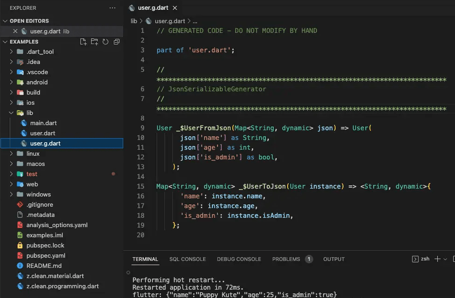The width and height of the screenshot is (455, 298).
Task: Switch to the DEBUG CONSOLE tab
Action: (239, 259)
